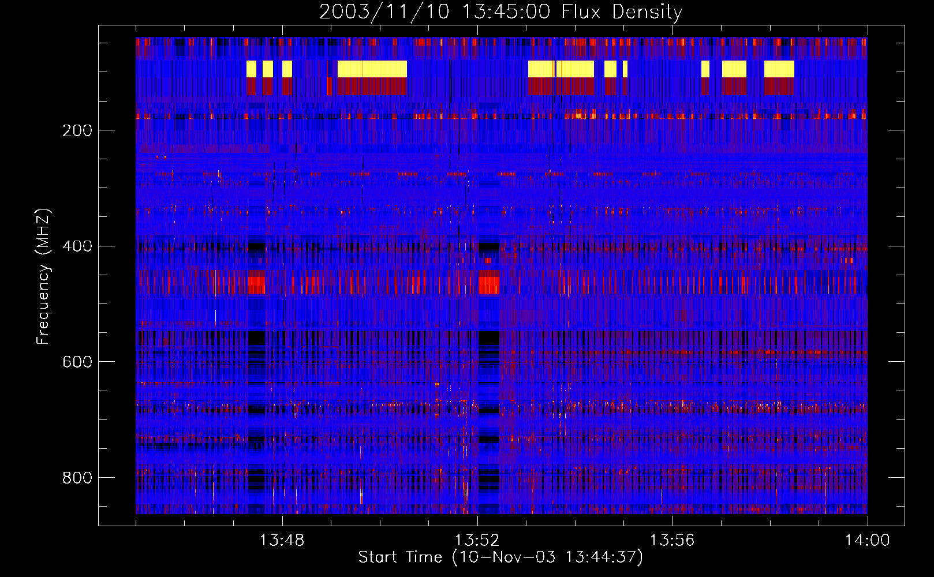
Task: Click the 13:48 time tick label
Action: click(282, 541)
